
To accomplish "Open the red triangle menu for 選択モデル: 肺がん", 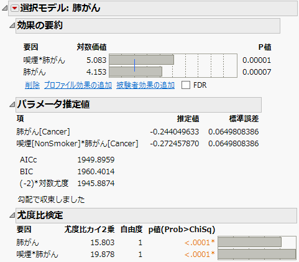I will tap(14, 8).
